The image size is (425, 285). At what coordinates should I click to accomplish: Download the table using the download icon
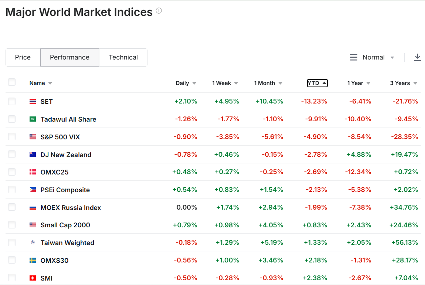click(417, 57)
